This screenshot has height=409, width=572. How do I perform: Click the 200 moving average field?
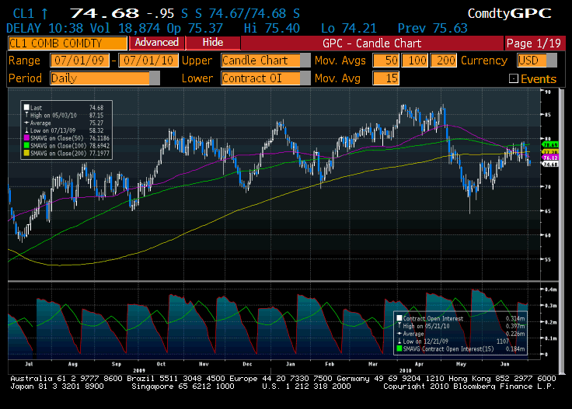pyautogui.click(x=445, y=61)
